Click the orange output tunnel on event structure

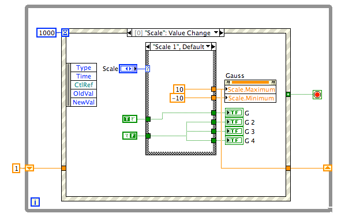click(x=288, y=169)
